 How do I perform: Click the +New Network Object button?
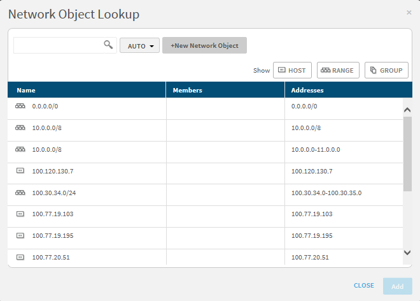[204, 46]
